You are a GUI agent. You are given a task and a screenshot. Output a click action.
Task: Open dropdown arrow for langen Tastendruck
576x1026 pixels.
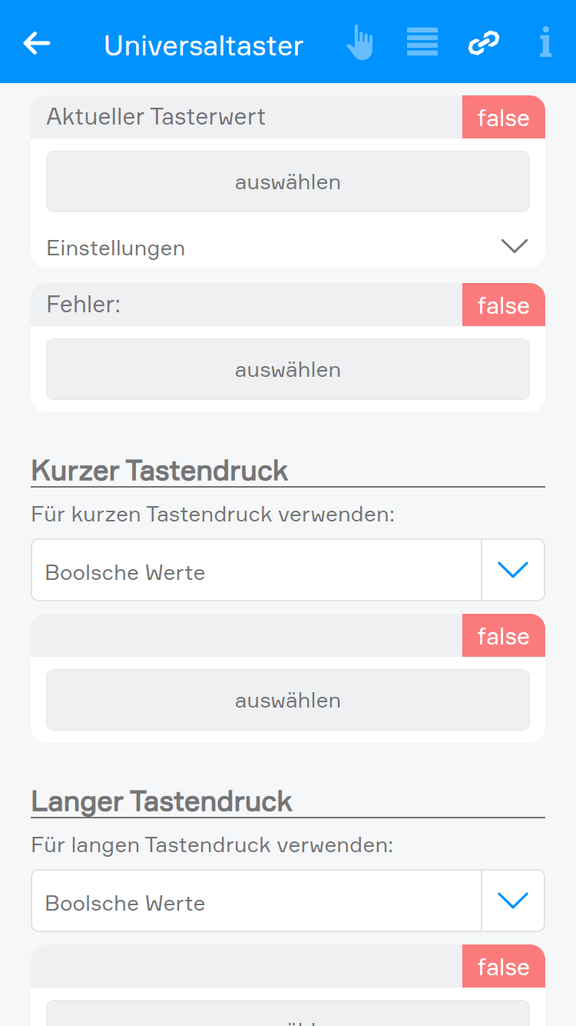click(513, 901)
